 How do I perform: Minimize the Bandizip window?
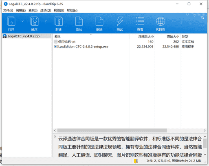[177, 4]
